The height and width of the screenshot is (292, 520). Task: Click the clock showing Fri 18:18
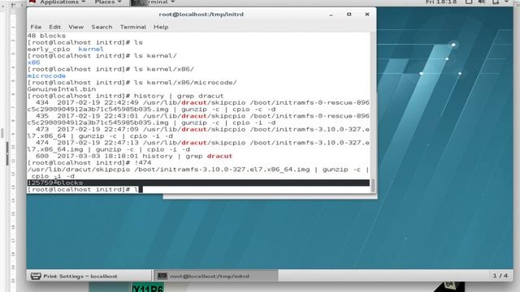click(441, 2)
